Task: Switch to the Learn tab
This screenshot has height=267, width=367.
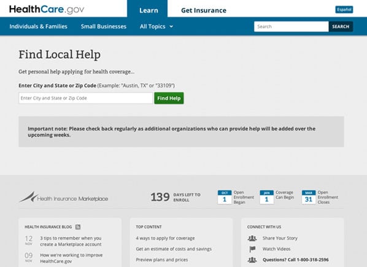Action: [x=147, y=9]
